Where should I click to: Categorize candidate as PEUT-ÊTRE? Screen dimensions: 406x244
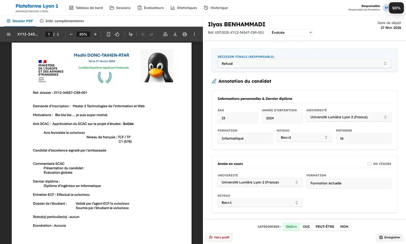point(325,227)
